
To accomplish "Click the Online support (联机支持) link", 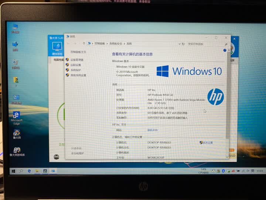I will [153, 130].
